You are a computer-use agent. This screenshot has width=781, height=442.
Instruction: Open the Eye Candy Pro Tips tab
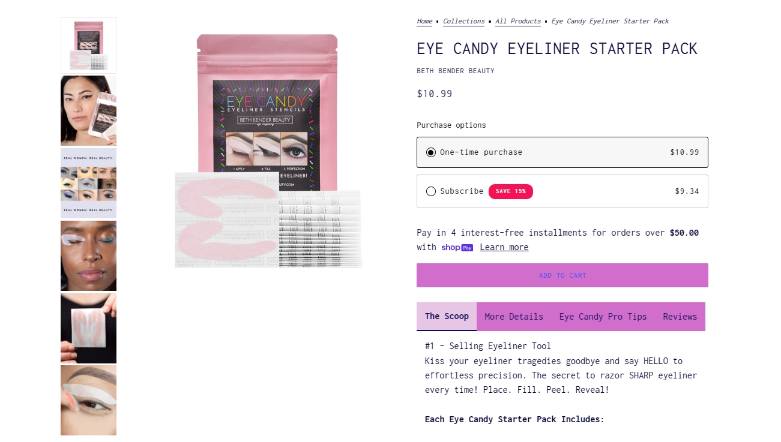coord(603,317)
